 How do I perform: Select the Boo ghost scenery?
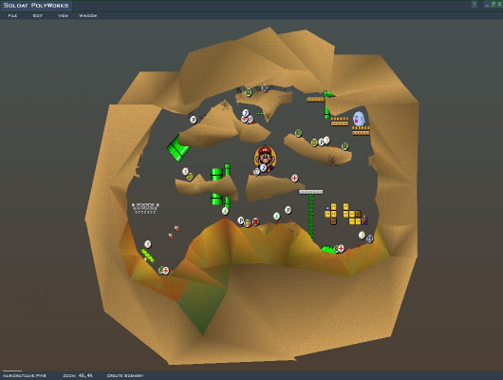click(x=359, y=119)
